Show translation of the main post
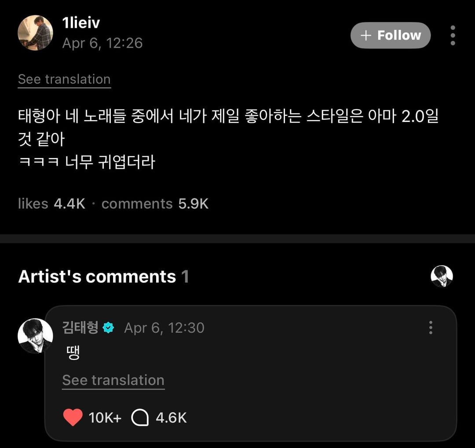Screen dimensions: 475x448 [64, 79]
